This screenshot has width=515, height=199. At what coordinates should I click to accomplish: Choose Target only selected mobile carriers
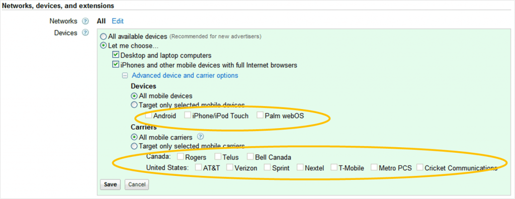pyautogui.click(x=134, y=146)
